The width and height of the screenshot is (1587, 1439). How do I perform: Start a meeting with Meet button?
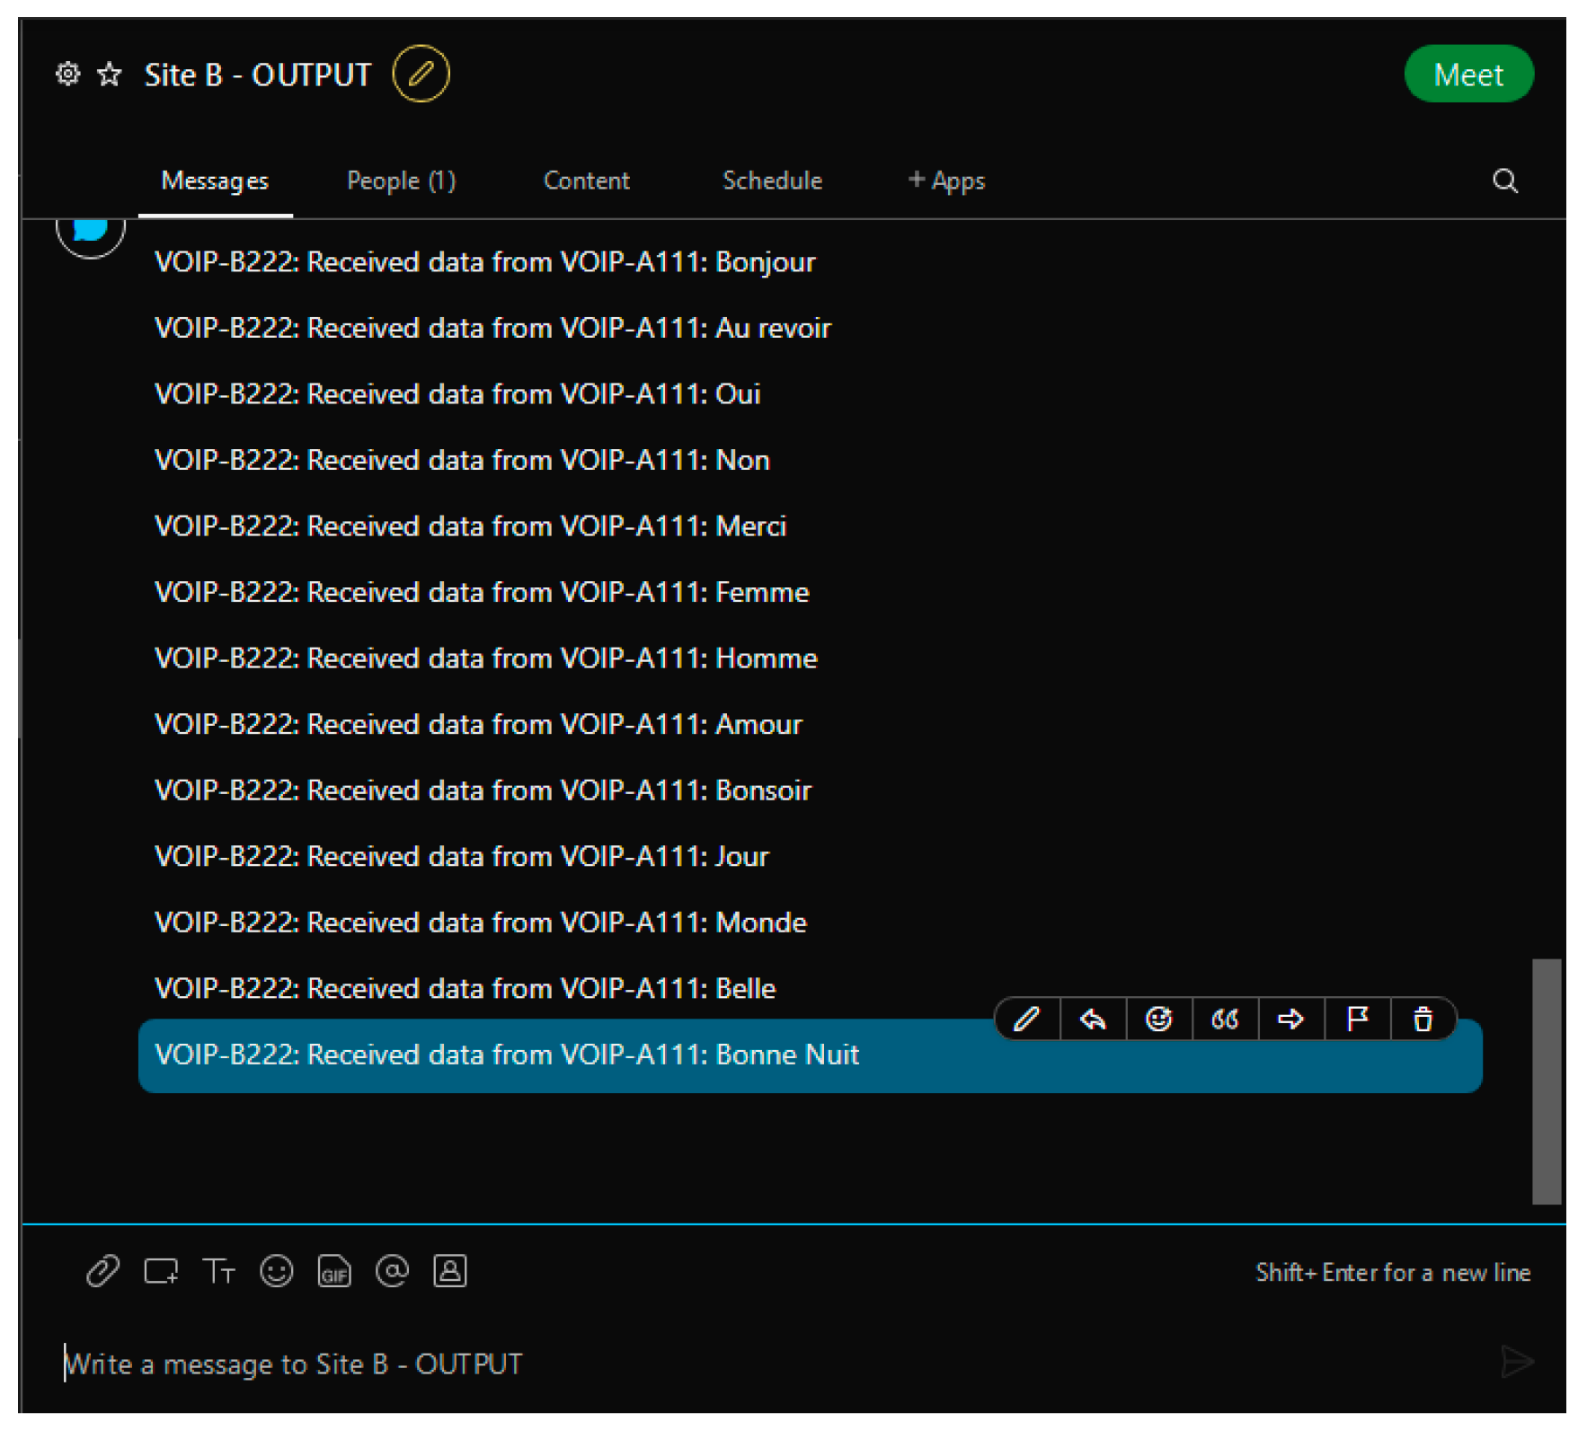(1467, 75)
